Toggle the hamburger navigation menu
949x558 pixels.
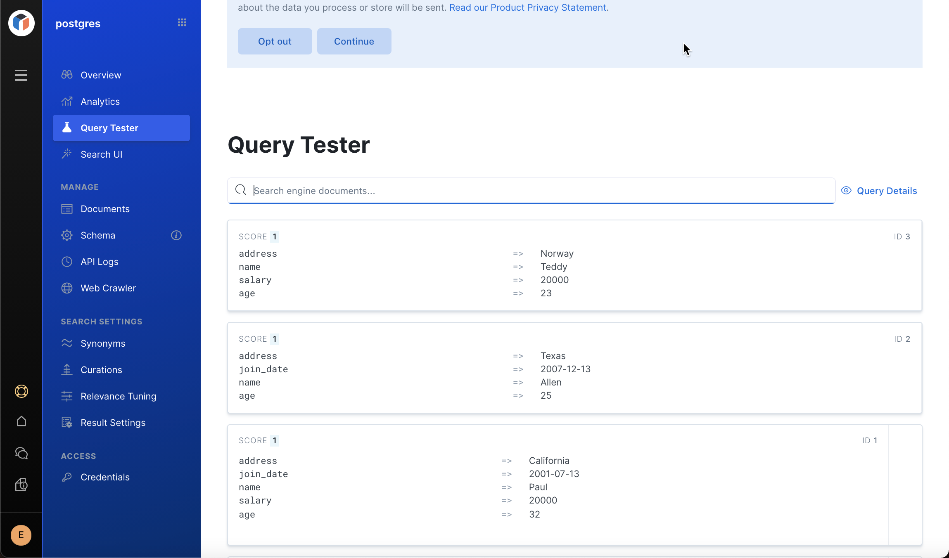pyautogui.click(x=21, y=76)
